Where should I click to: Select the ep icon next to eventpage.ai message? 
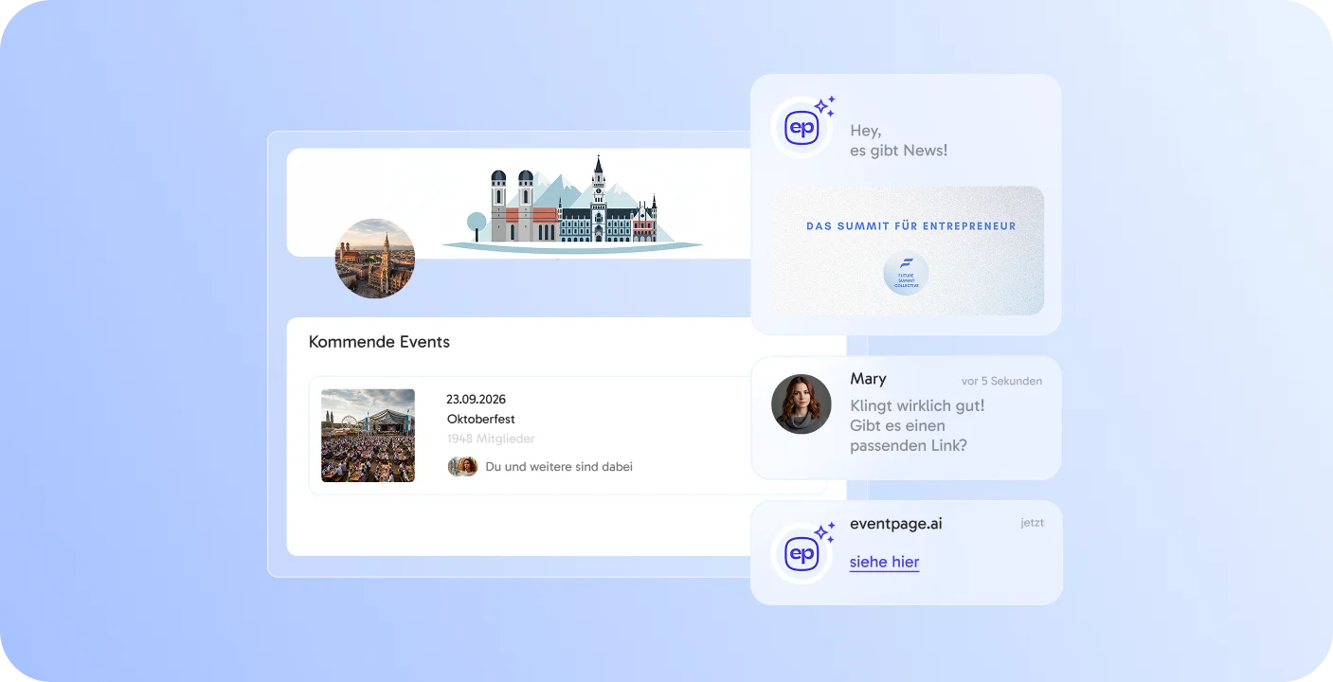click(x=802, y=552)
